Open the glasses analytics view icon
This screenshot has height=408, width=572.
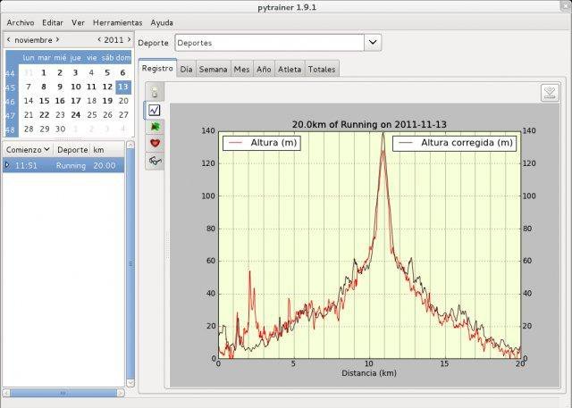[155, 161]
